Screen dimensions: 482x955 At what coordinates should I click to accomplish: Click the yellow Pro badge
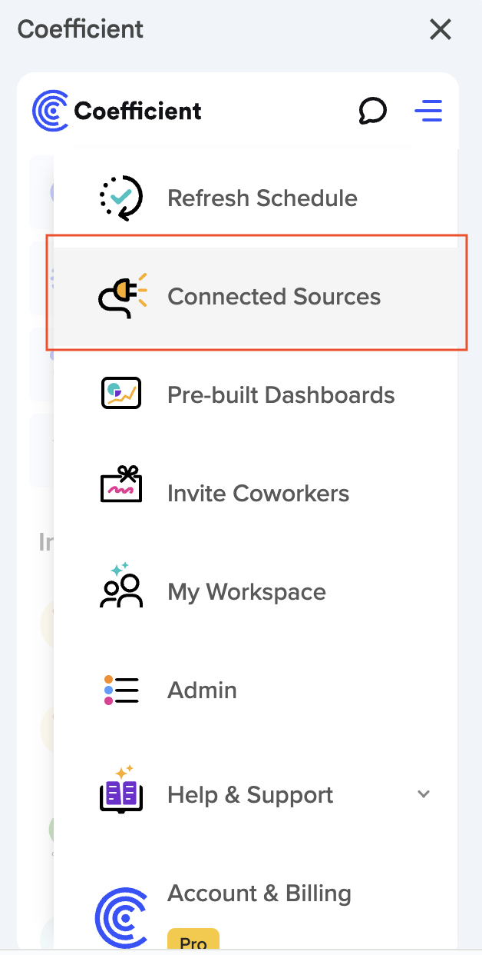pos(193,942)
